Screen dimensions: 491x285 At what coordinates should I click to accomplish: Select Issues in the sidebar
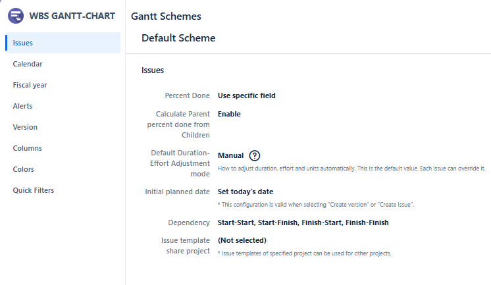click(x=63, y=43)
